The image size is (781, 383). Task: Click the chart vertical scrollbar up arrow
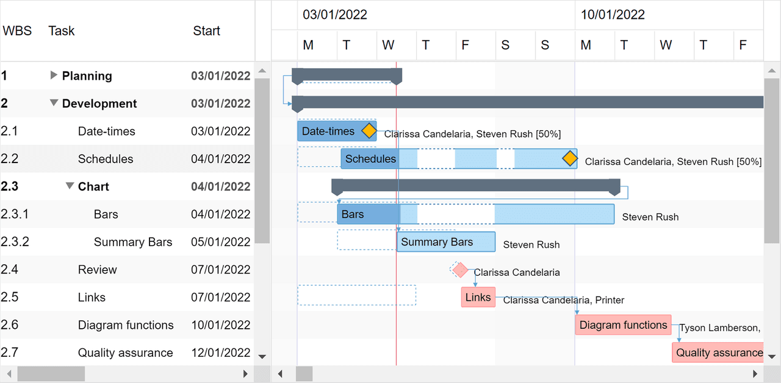click(772, 70)
